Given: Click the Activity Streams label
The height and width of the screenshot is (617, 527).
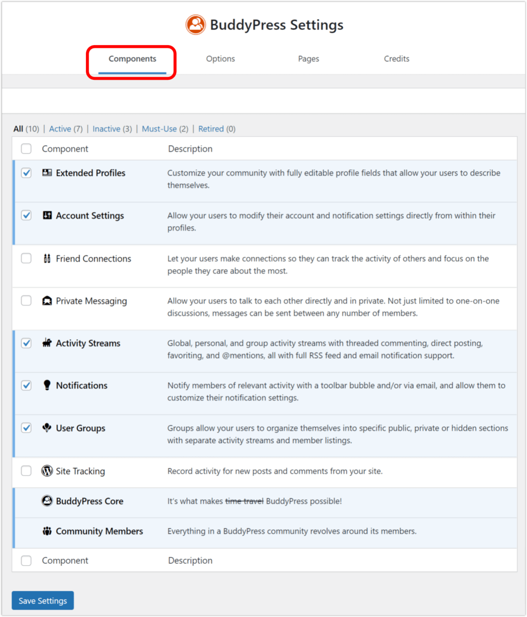Looking at the screenshot, I should coord(88,343).
